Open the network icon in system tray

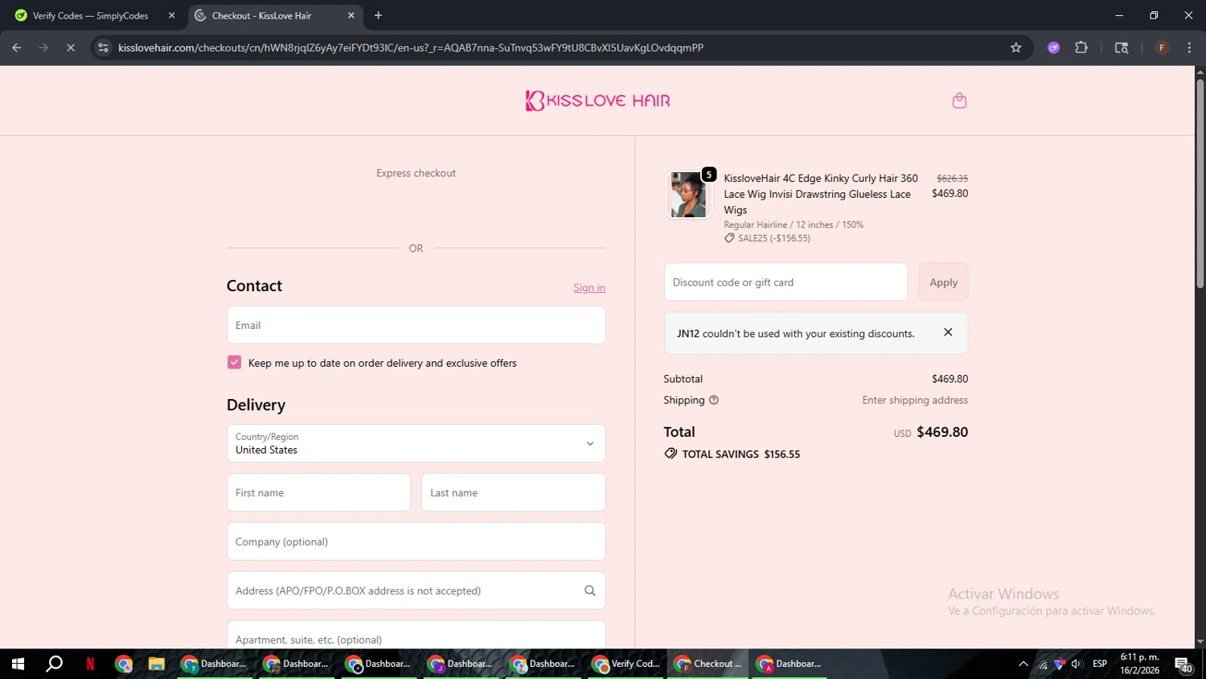pos(1043,664)
